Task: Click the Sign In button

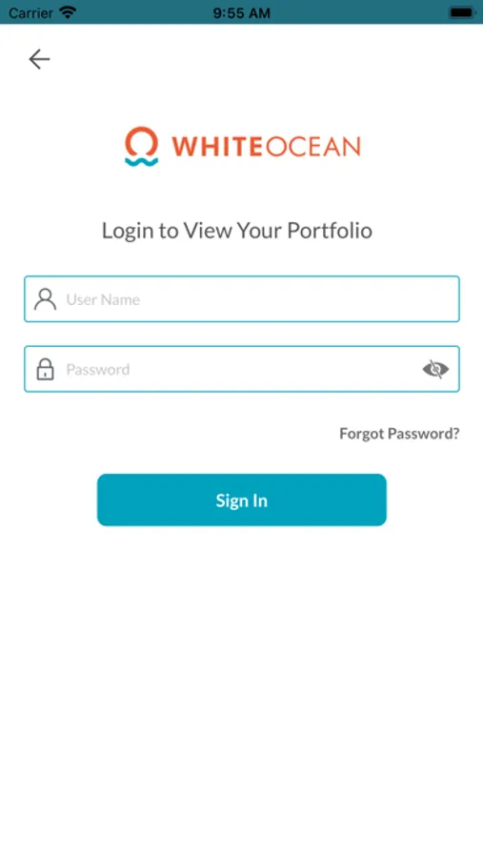Action: 242,500
